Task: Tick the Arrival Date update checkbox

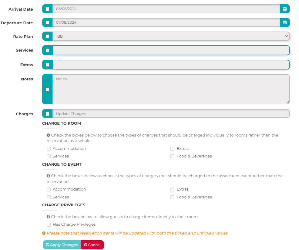Action: tap(48, 9)
